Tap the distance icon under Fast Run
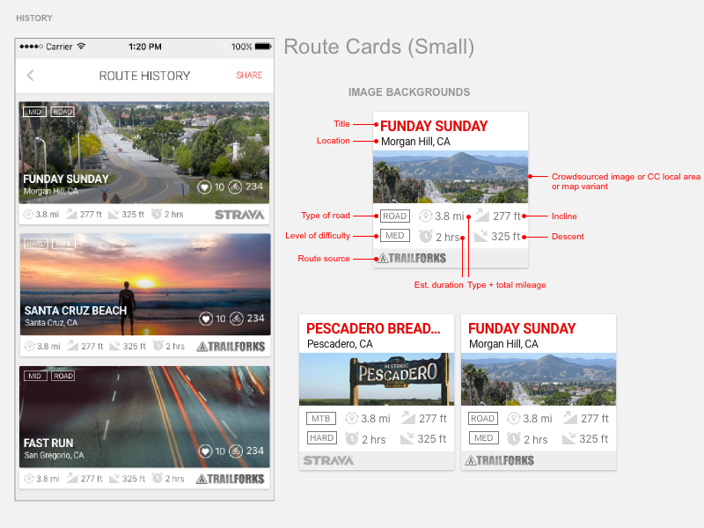Image resolution: width=704 pixels, height=528 pixels. pyautogui.click(x=29, y=479)
